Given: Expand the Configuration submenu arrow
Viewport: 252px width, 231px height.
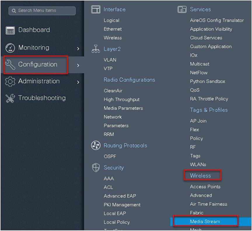Looking at the screenshot, I should tap(78, 65).
